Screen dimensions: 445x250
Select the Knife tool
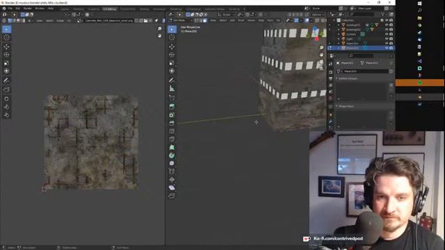(x=172, y=140)
